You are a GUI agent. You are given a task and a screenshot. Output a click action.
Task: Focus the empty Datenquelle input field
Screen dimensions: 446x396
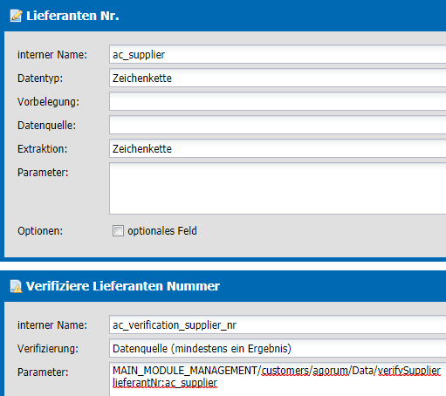278,125
